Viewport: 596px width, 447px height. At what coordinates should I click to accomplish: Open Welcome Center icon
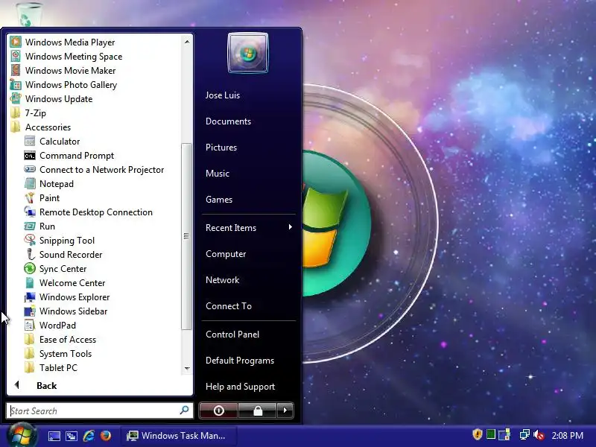pos(30,283)
